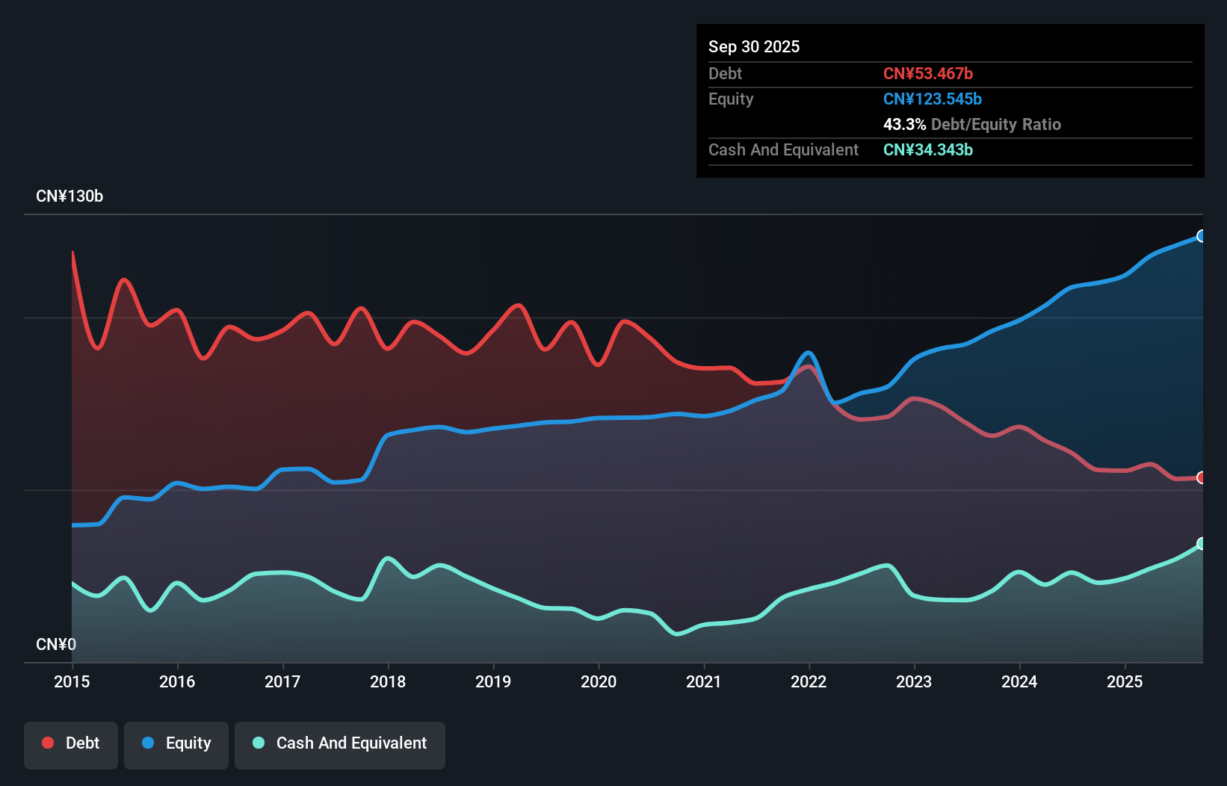This screenshot has width=1227, height=786.
Task: Click the red Debt legend dot
Action: (48, 743)
